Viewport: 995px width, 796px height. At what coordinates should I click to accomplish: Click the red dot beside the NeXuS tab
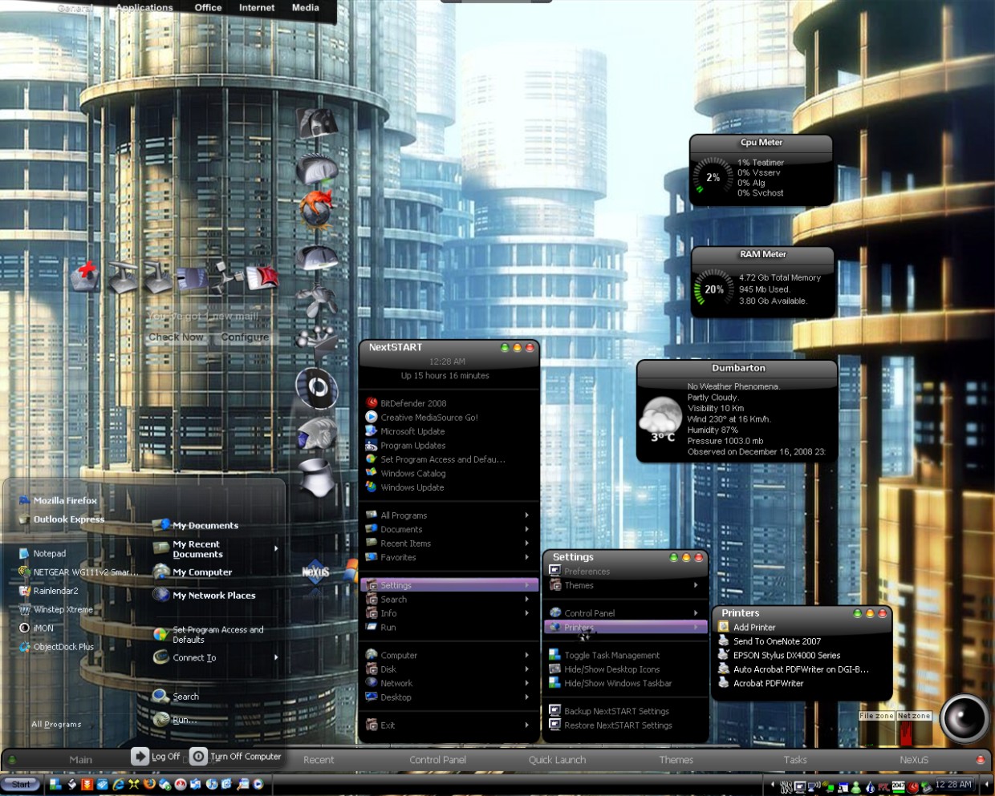[x=980, y=760]
